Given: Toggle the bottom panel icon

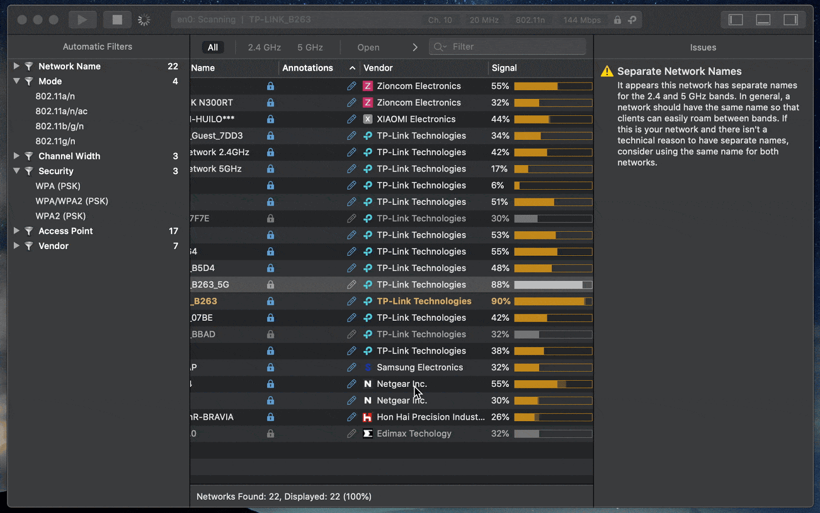Looking at the screenshot, I should 763,20.
